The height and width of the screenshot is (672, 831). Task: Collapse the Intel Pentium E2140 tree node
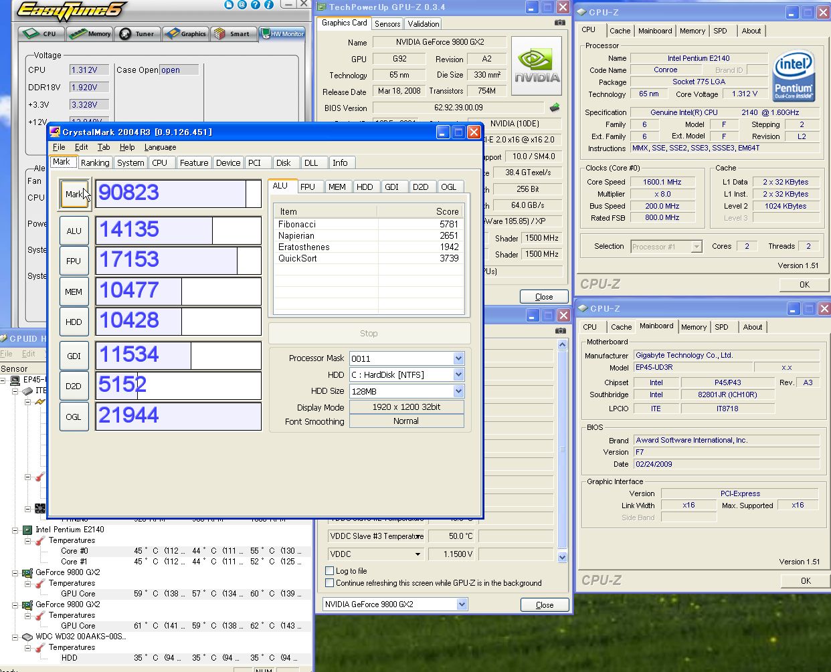(x=15, y=530)
